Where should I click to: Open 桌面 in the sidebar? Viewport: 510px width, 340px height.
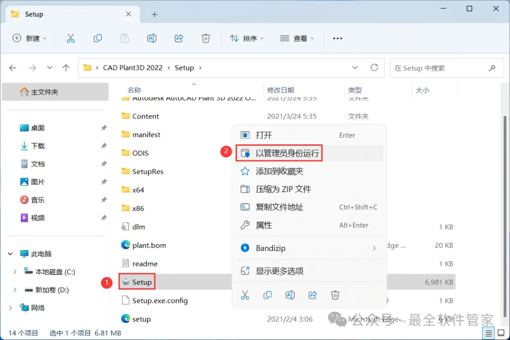tap(38, 128)
